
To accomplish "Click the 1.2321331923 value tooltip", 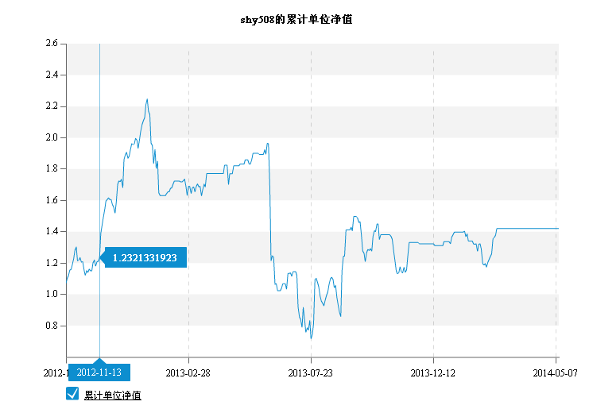I will [145, 257].
